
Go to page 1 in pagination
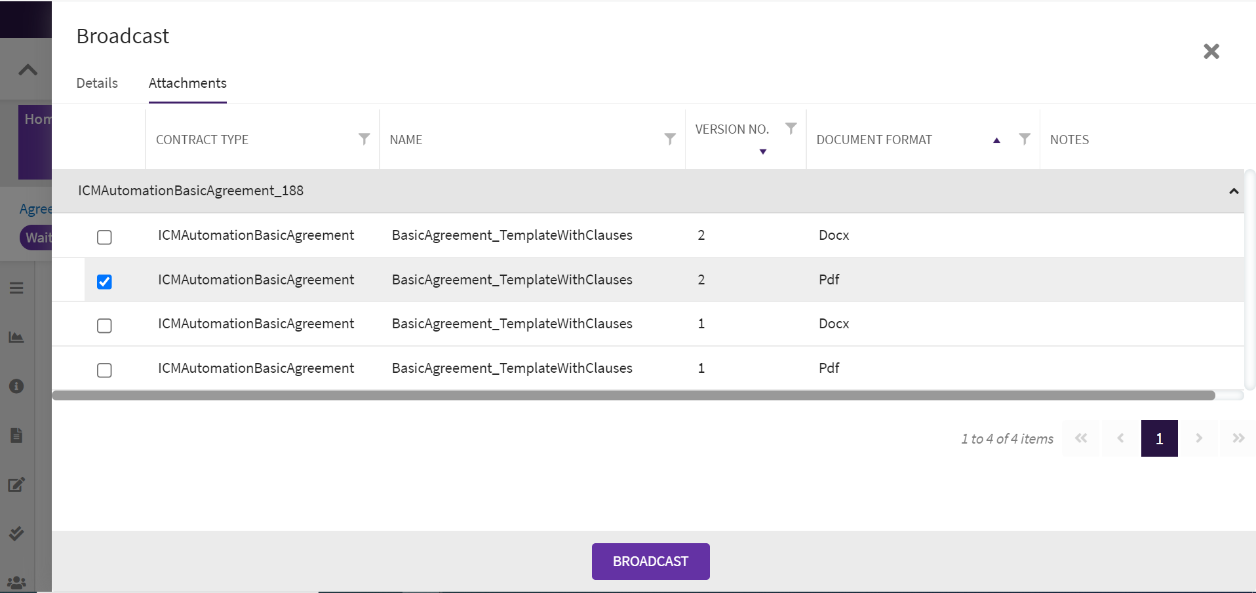coord(1159,438)
